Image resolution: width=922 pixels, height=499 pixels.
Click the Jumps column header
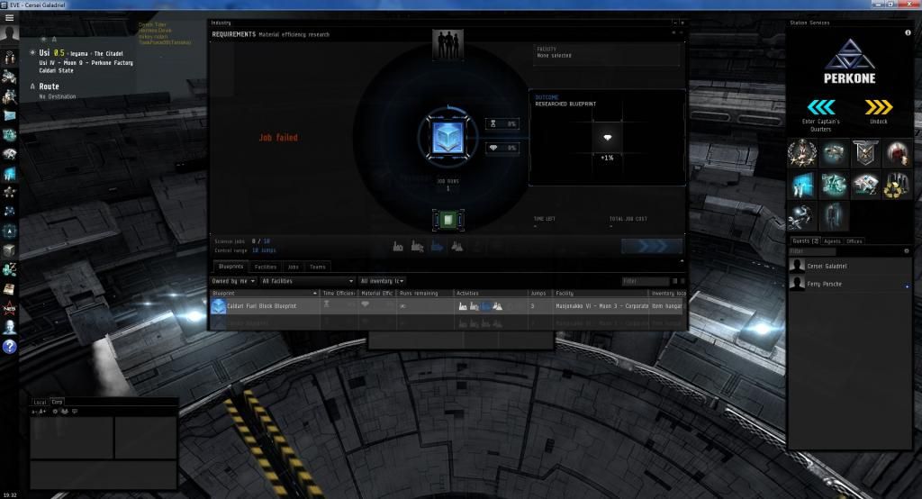click(x=540, y=293)
